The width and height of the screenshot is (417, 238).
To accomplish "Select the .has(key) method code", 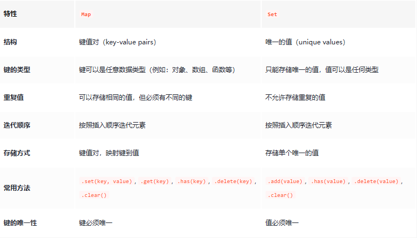I will [x=192, y=181].
